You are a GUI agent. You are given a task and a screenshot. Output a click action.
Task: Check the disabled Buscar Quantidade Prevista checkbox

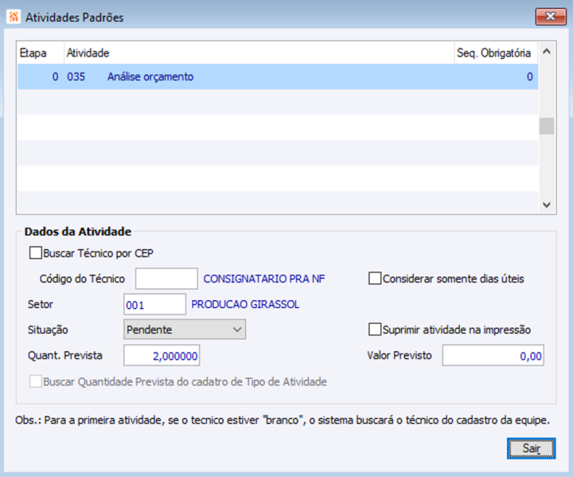pos(36,381)
